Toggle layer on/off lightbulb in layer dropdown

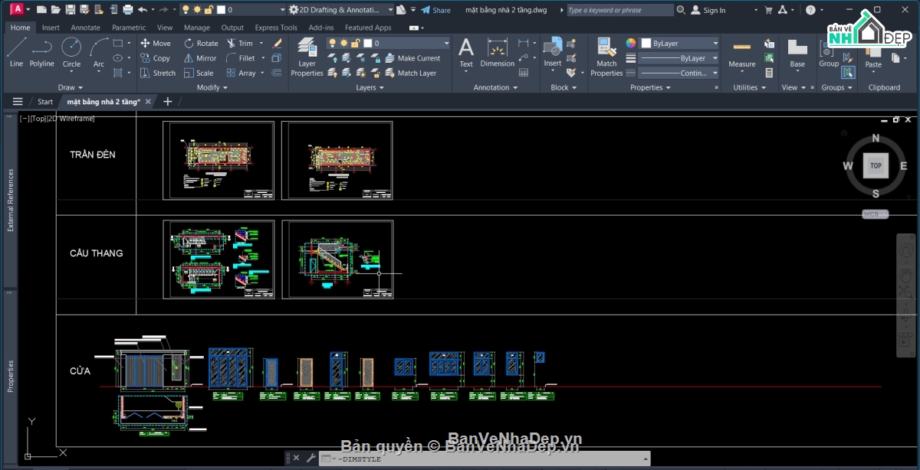coord(333,44)
